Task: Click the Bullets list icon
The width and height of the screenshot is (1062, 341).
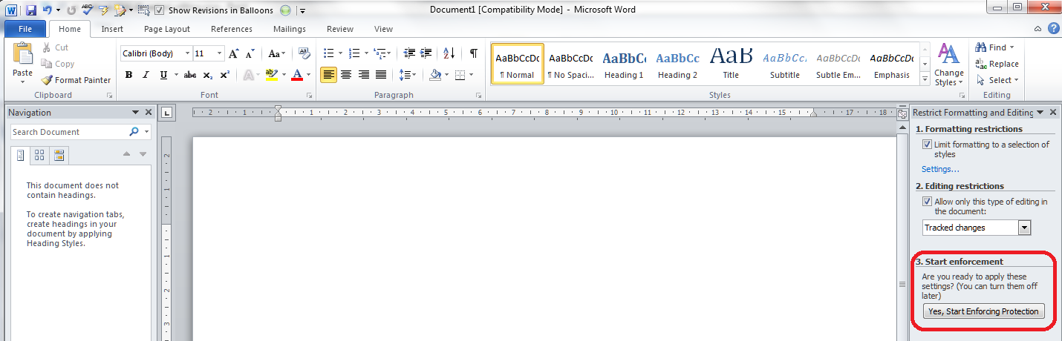Action: [329, 53]
